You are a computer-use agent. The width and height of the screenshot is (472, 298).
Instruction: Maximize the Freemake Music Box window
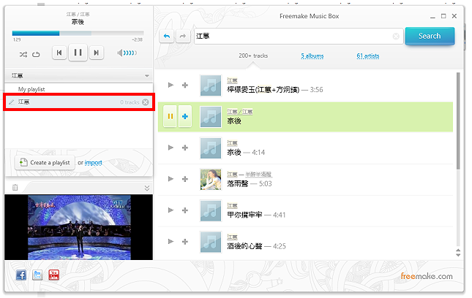click(443, 16)
